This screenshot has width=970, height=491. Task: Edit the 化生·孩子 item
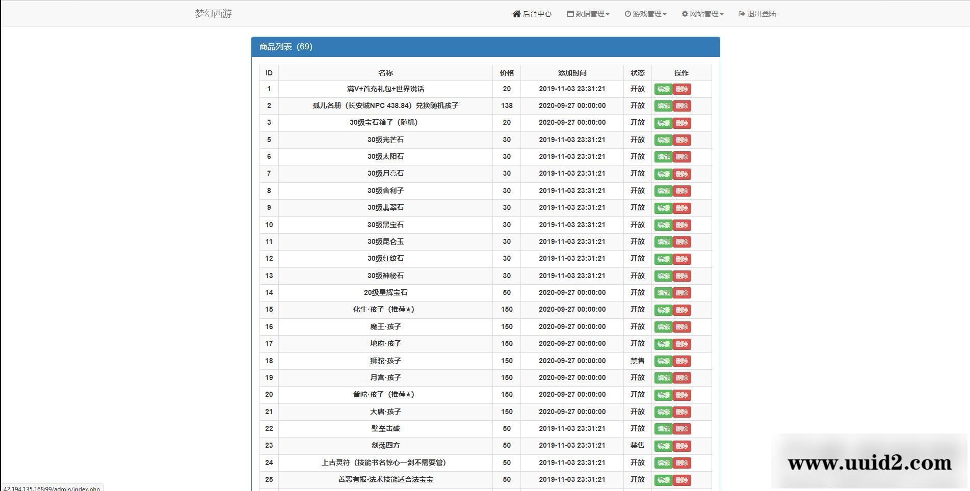click(x=663, y=310)
